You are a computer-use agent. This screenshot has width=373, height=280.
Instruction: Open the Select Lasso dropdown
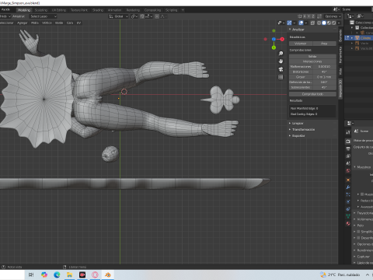pyautogui.click(x=43, y=16)
